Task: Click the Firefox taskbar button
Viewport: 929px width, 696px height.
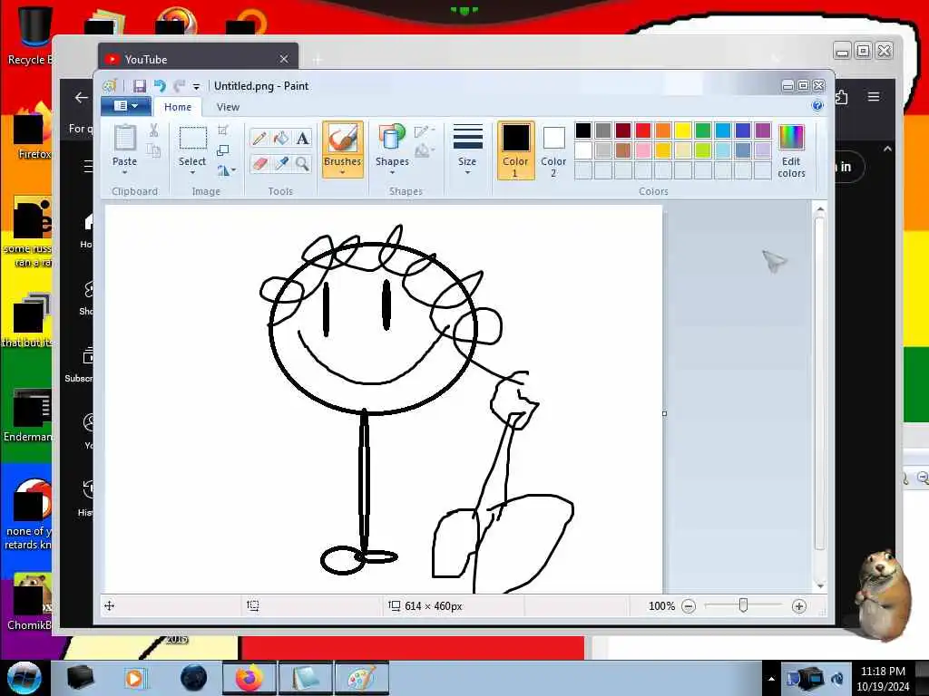Action: 249,678
